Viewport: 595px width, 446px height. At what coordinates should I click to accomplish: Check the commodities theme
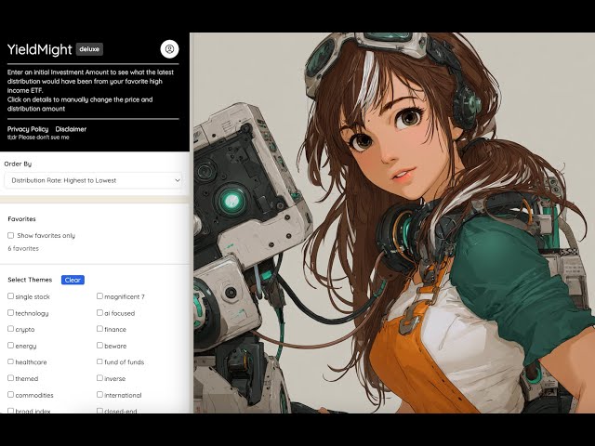(10, 395)
